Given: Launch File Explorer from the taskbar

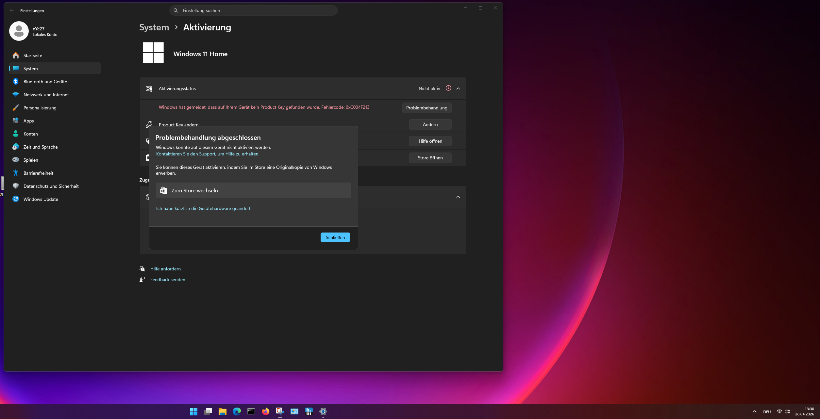Looking at the screenshot, I should click(222, 411).
